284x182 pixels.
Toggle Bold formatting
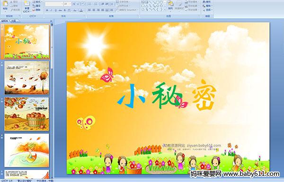[x=47, y=10]
